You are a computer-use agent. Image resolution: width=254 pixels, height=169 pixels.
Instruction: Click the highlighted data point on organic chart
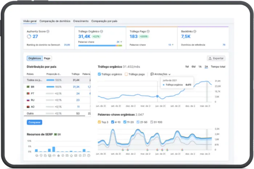pos(157,96)
